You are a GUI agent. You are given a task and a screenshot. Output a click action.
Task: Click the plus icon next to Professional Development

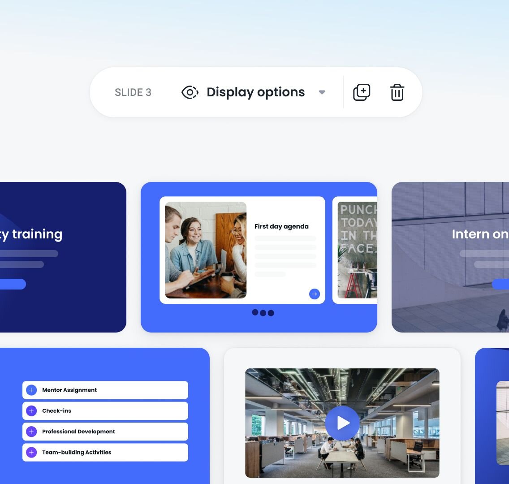pyautogui.click(x=31, y=432)
